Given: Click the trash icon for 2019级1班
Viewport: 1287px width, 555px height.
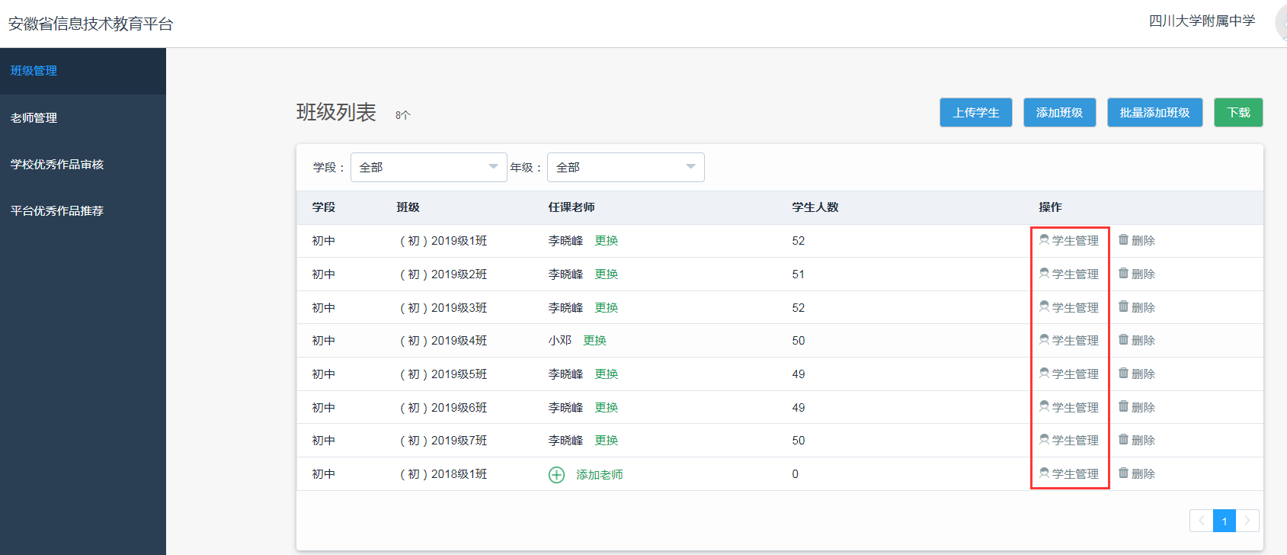Looking at the screenshot, I should [1123, 239].
